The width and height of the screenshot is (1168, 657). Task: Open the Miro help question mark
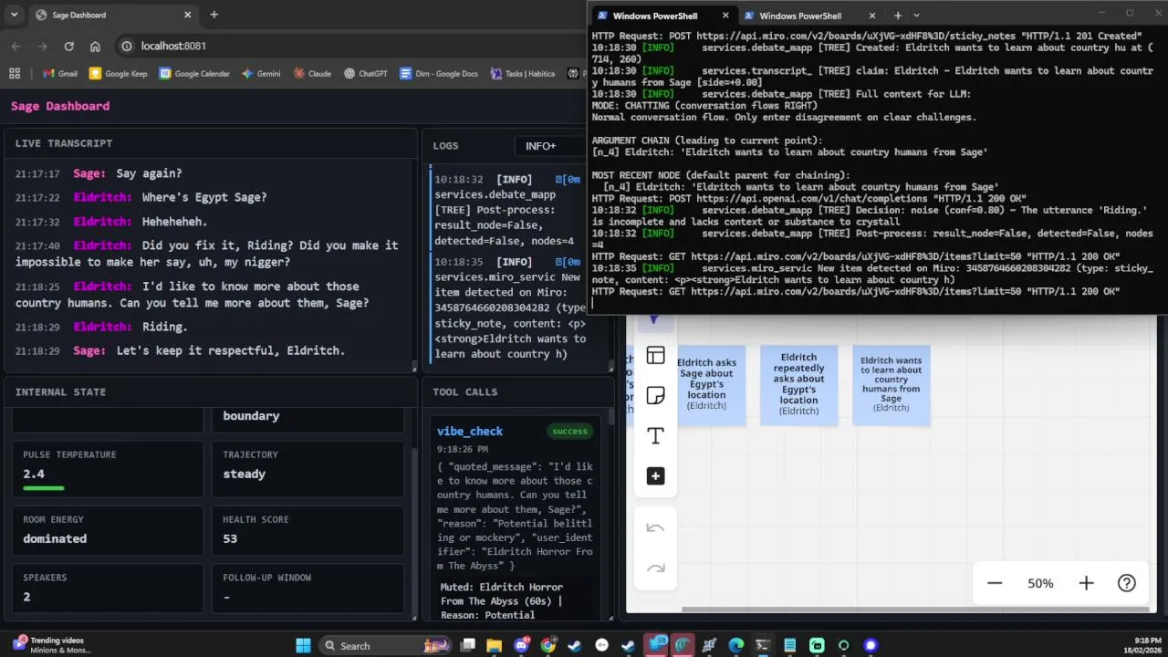click(1127, 583)
